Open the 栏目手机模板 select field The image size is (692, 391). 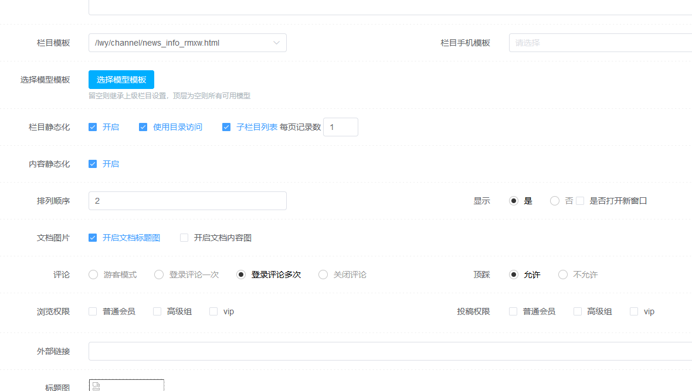click(x=600, y=43)
